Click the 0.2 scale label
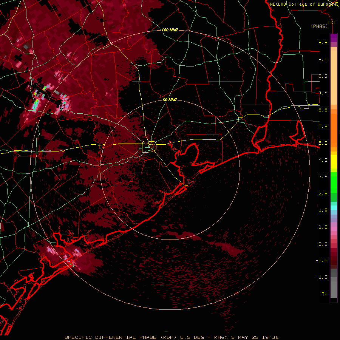The image size is (340, 340). (x=323, y=244)
